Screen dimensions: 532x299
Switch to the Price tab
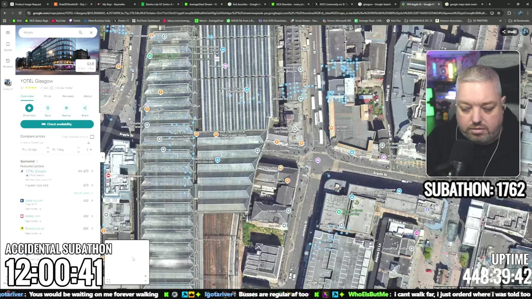click(47, 96)
